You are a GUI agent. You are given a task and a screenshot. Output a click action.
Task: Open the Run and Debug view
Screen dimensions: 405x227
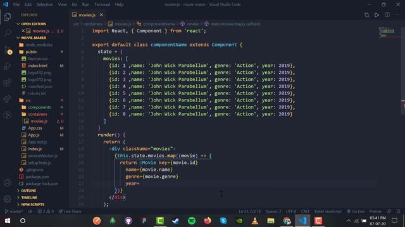7,66
